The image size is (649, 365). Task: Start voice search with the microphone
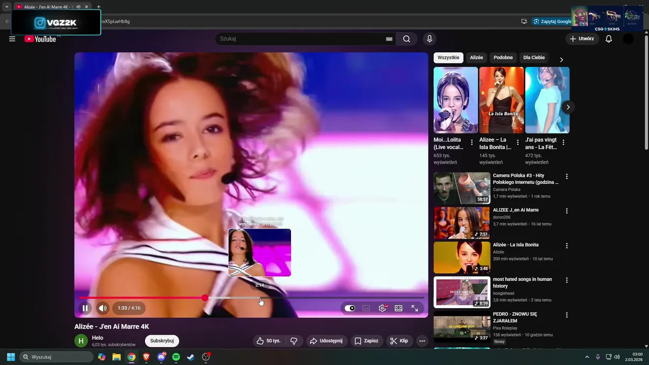point(429,39)
